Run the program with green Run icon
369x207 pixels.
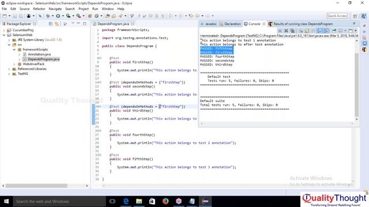coord(58,16)
